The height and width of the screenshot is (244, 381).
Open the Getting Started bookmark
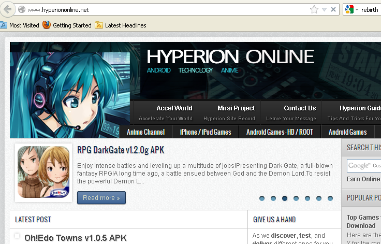click(x=67, y=25)
